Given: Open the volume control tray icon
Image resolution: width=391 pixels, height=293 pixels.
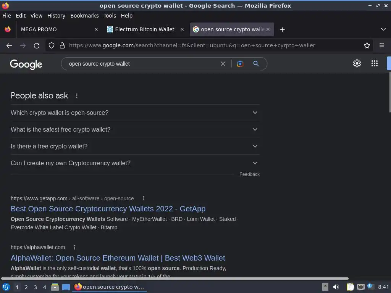Looking at the screenshot, I should tap(336, 287).
